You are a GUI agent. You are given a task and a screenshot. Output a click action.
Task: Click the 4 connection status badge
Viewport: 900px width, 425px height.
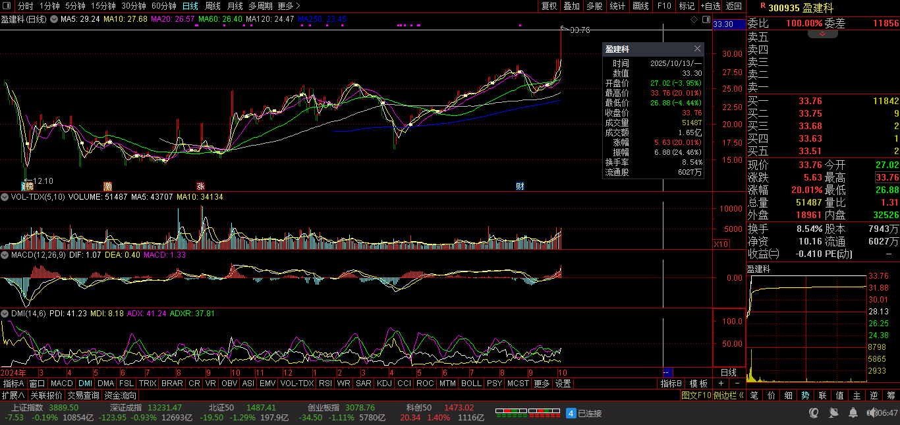(x=571, y=413)
